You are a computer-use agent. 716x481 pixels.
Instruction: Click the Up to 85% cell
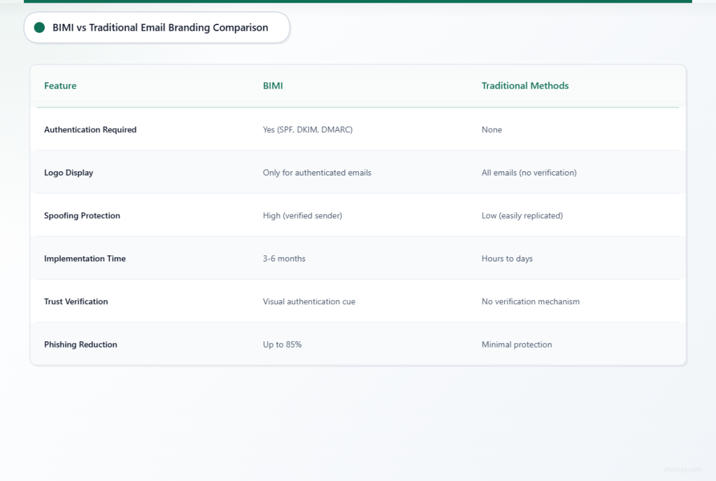[x=282, y=345]
